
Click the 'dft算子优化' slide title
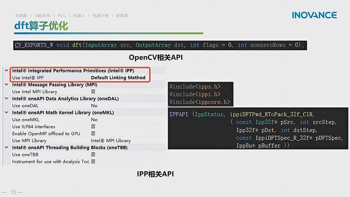click(x=41, y=26)
